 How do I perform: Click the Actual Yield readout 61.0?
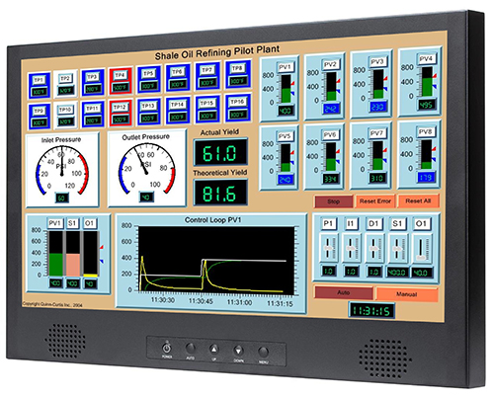[x=220, y=153]
